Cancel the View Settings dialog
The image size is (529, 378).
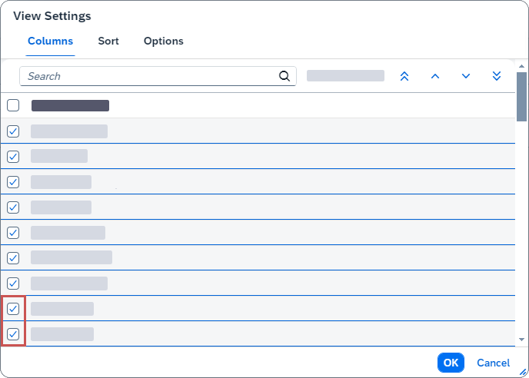tap(493, 363)
